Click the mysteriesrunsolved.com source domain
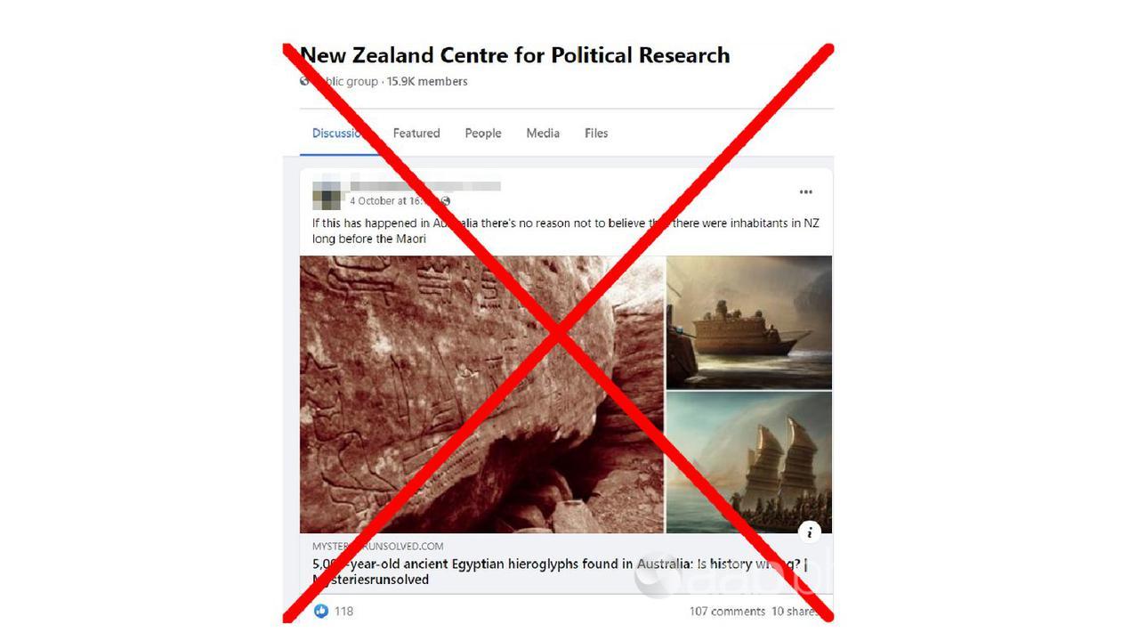 point(377,547)
